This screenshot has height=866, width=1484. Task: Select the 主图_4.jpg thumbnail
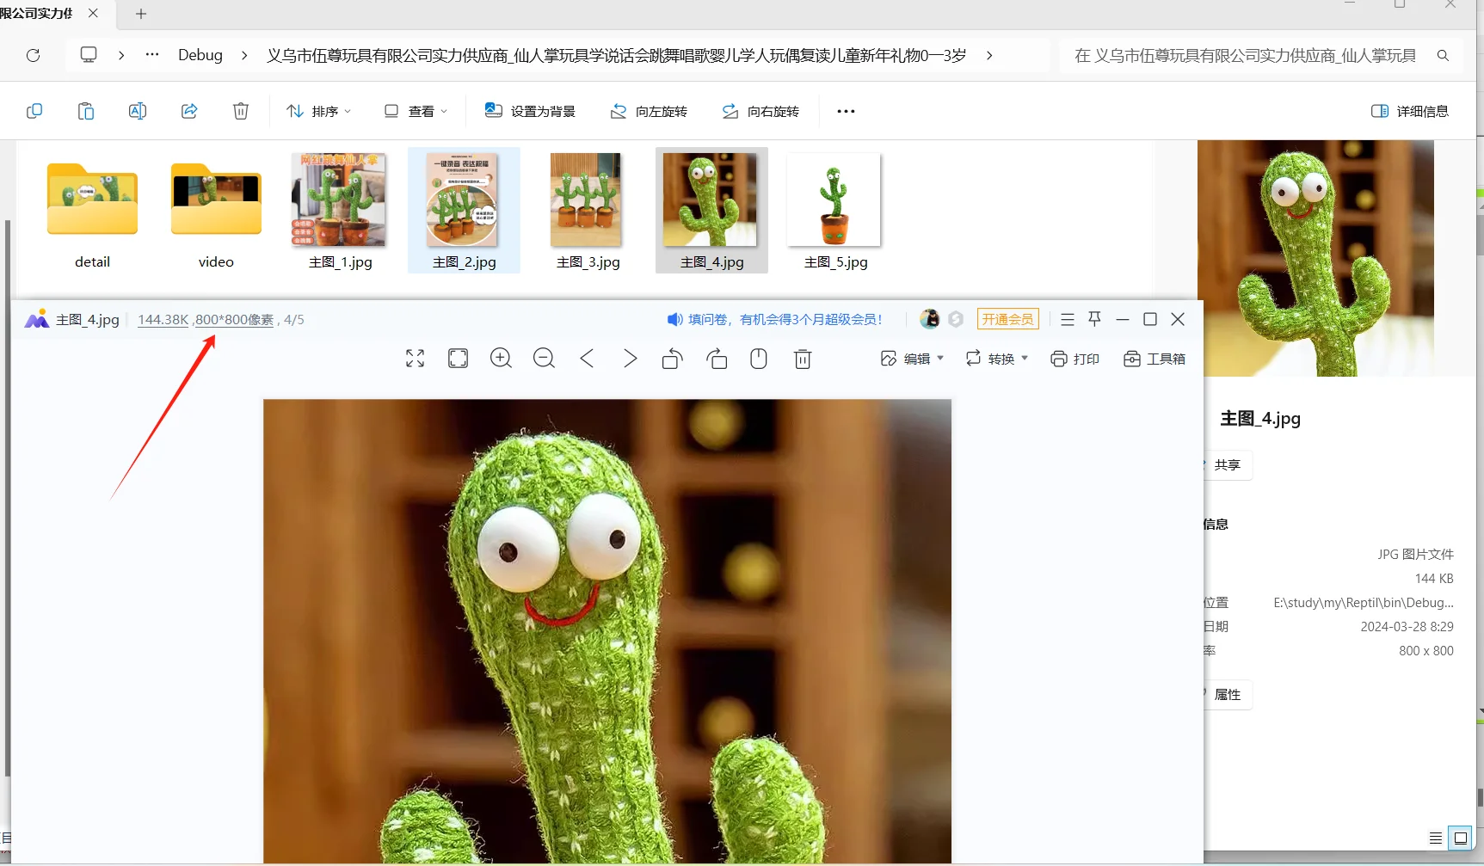coord(711,211)
